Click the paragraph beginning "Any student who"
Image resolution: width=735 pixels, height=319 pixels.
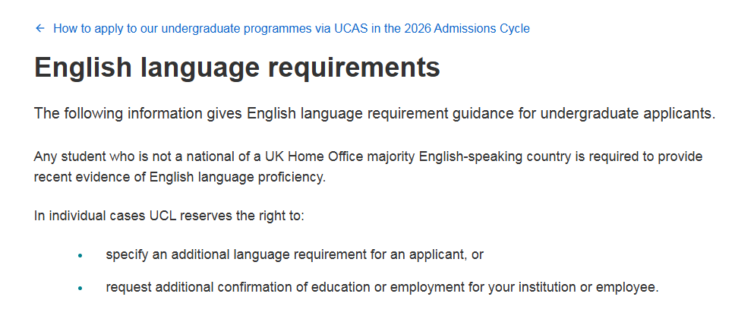click(x=368, y=166)
